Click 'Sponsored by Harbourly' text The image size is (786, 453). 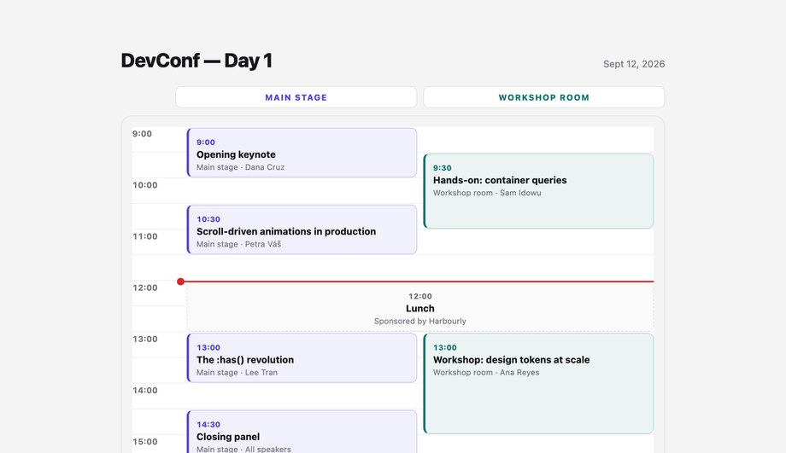pyautogui.click(x=420, y=322)
